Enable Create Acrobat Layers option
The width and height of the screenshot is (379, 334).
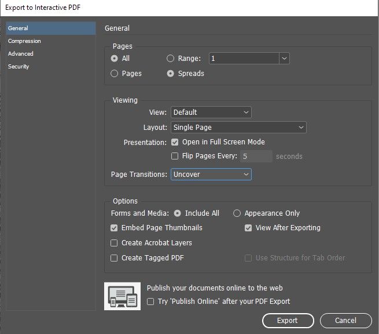pyautogui.click(x=115, y=243)
